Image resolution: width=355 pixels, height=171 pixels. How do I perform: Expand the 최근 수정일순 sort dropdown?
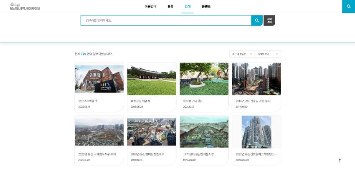(x=242, y=54)
